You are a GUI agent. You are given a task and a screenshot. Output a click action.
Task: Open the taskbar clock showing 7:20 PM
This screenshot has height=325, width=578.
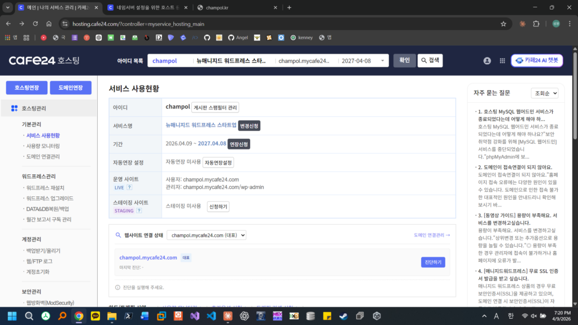[x=562, y=316]
